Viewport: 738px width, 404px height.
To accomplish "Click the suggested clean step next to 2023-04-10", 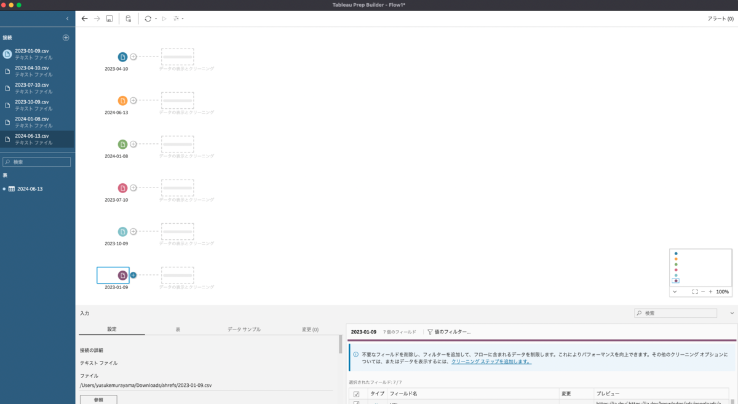I will pyautogui.click(x=178, y=57).
